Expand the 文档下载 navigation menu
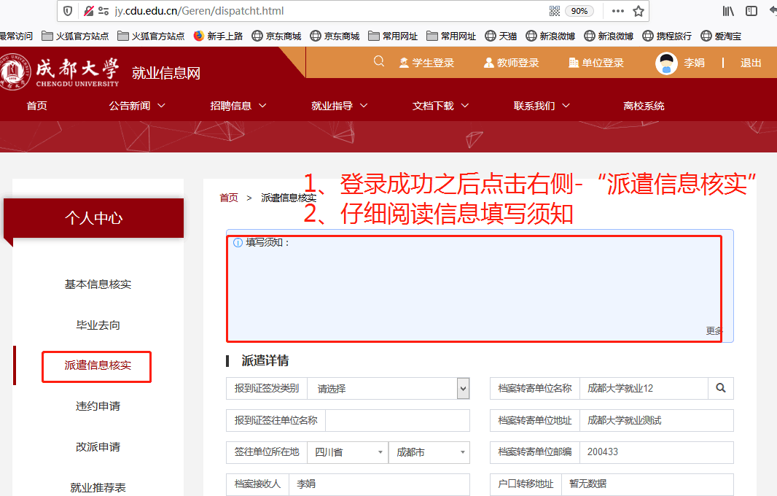The width and height of the screenshot is (777, 496). pyautogui.click(x=440, y=106)
